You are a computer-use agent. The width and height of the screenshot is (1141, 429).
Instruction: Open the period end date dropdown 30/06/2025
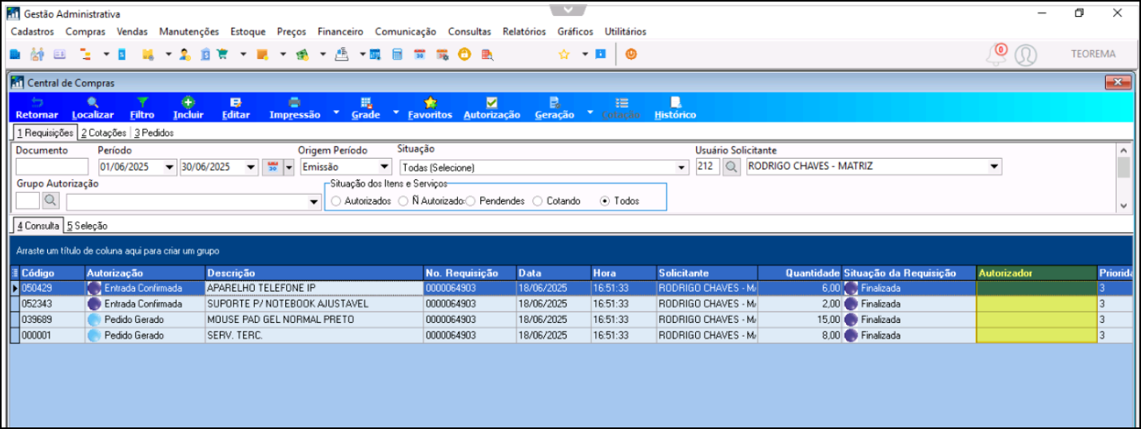click(251, 167)
